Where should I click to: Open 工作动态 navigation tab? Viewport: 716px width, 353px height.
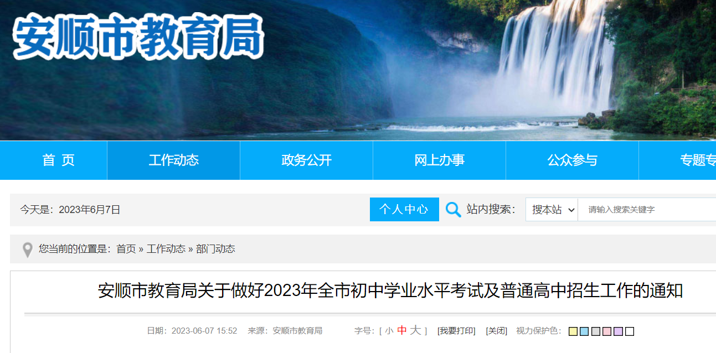pyautogui.click(x=173, y=160)
